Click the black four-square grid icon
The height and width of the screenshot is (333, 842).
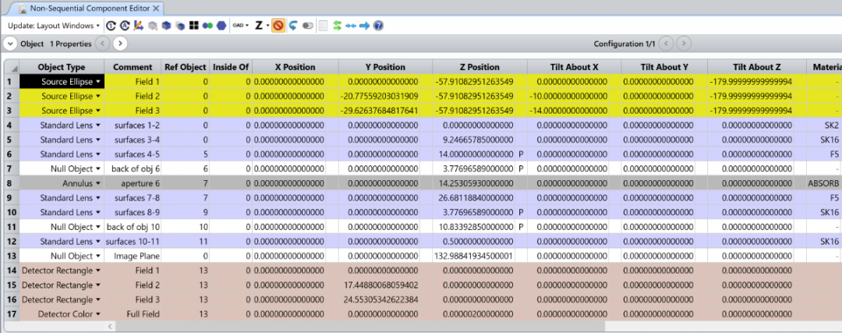(x=194, y=25)
